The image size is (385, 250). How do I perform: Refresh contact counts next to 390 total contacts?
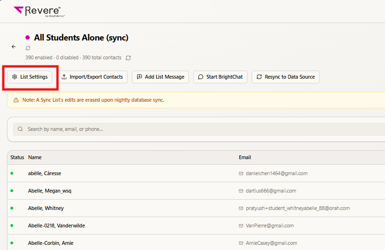[128, 58]
